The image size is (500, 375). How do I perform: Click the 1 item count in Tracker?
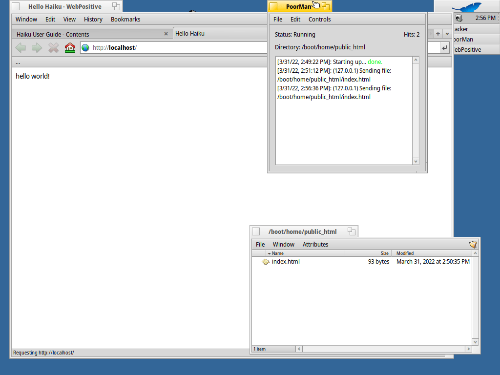pyautogui.click(x=260, y=349)
